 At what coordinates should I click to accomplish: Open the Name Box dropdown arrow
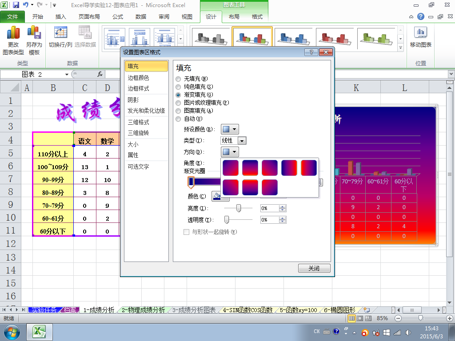pos(67,75)
